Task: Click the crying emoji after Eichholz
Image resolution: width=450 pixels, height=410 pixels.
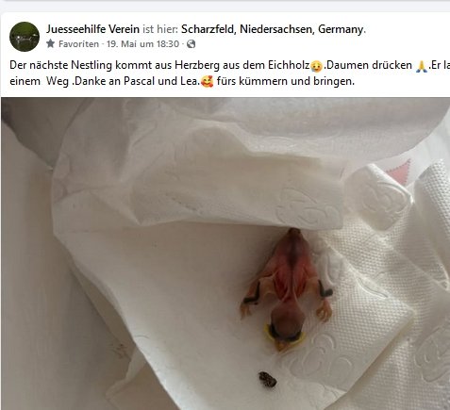Action: 316,66
